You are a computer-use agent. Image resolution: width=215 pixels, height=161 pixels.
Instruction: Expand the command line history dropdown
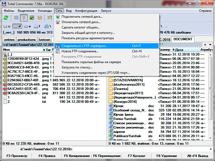tap(211, 149)
